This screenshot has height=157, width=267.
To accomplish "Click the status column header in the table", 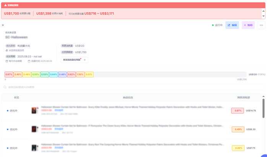I will tap(16, 97).
